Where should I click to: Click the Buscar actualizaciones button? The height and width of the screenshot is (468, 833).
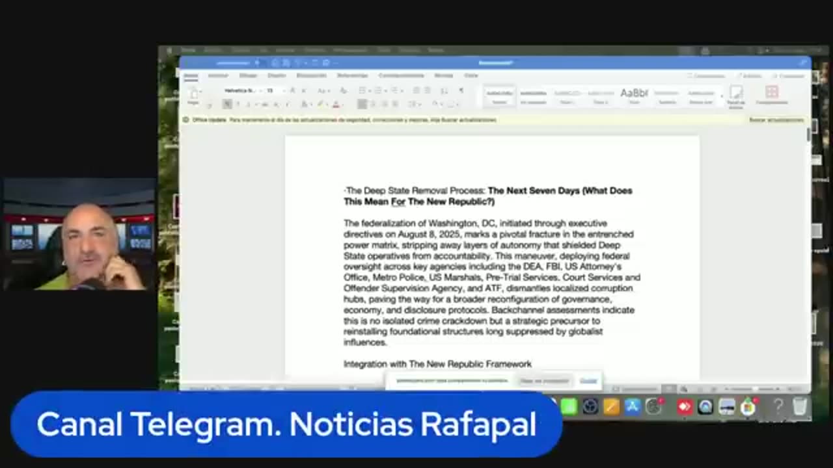click(x=776, y=120)
